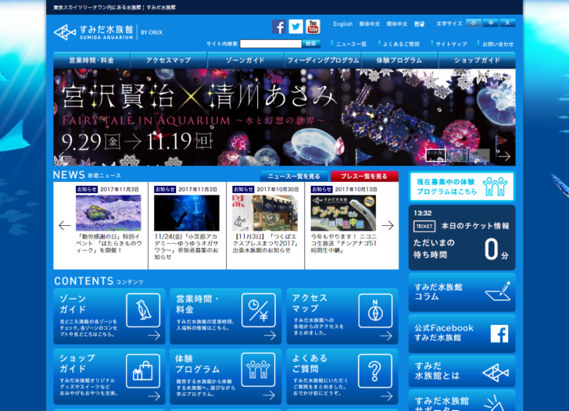Click the Sumida Aquarium logo
This screenshot has height=411, width=569.
pos(93,32)
